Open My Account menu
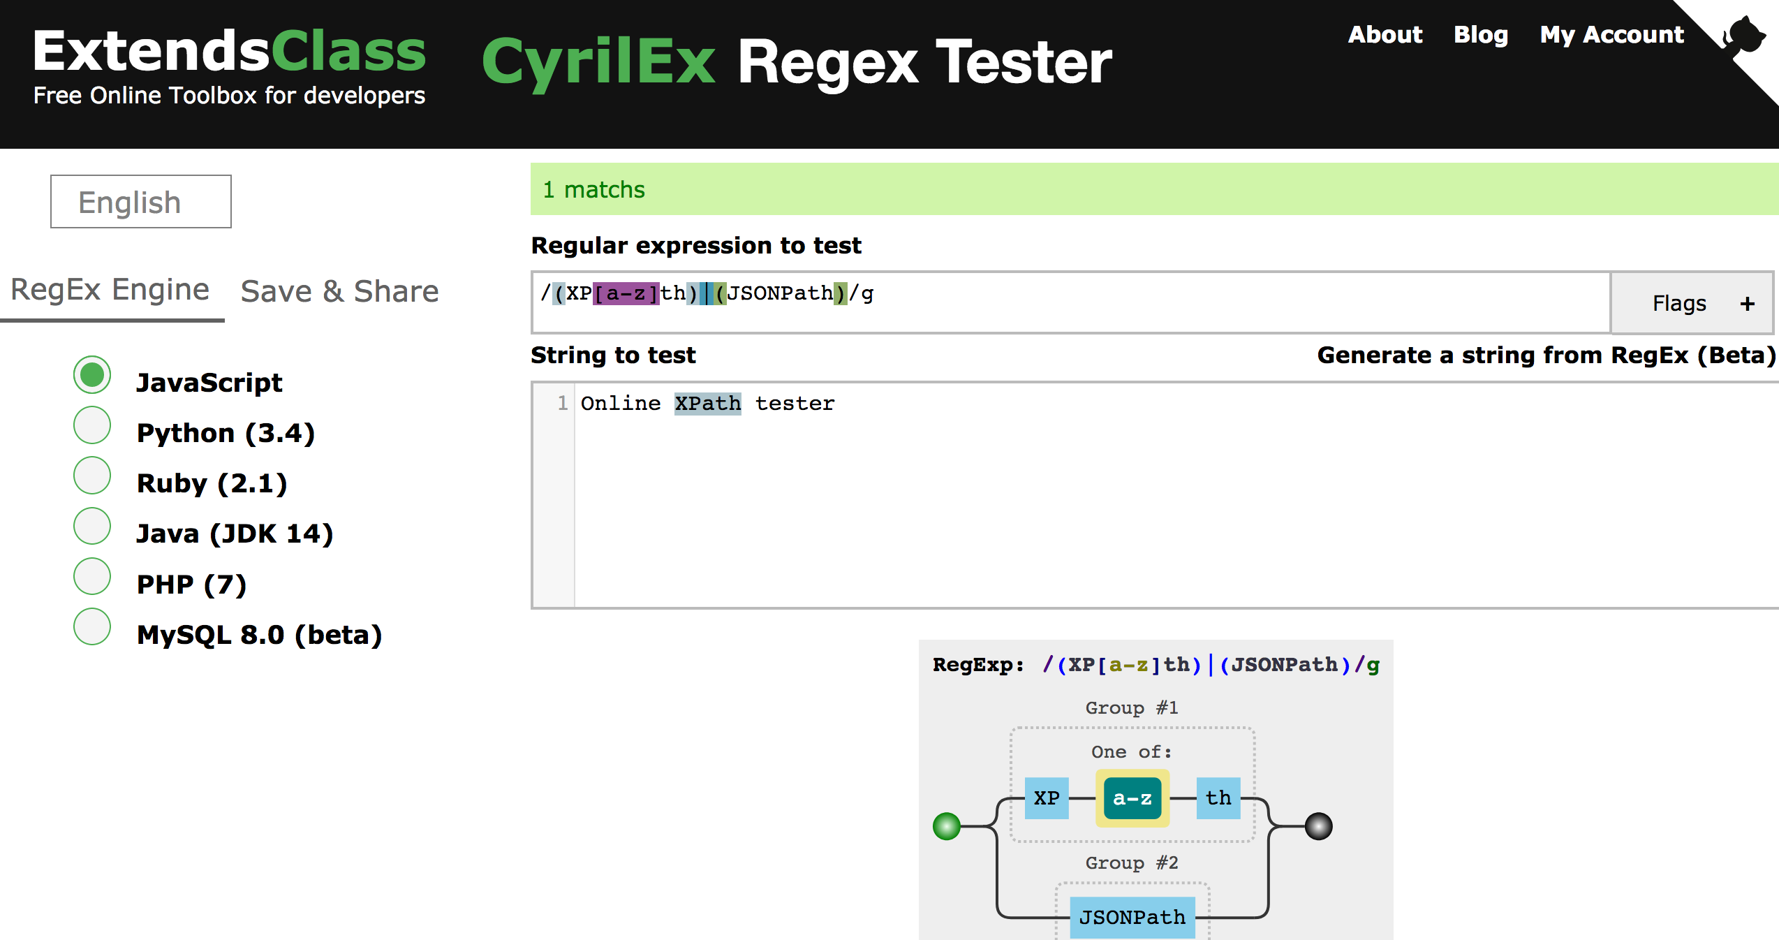This screenshot has height=940, width=1779. tap(1612, 34)
